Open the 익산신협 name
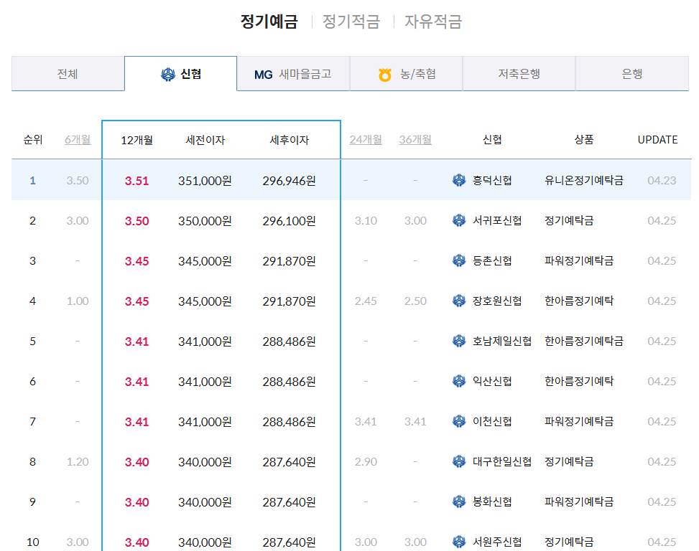 coord(492,381)
